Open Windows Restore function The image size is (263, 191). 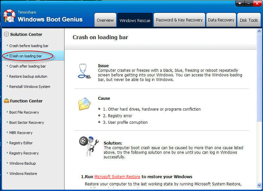tap(23, 174)
